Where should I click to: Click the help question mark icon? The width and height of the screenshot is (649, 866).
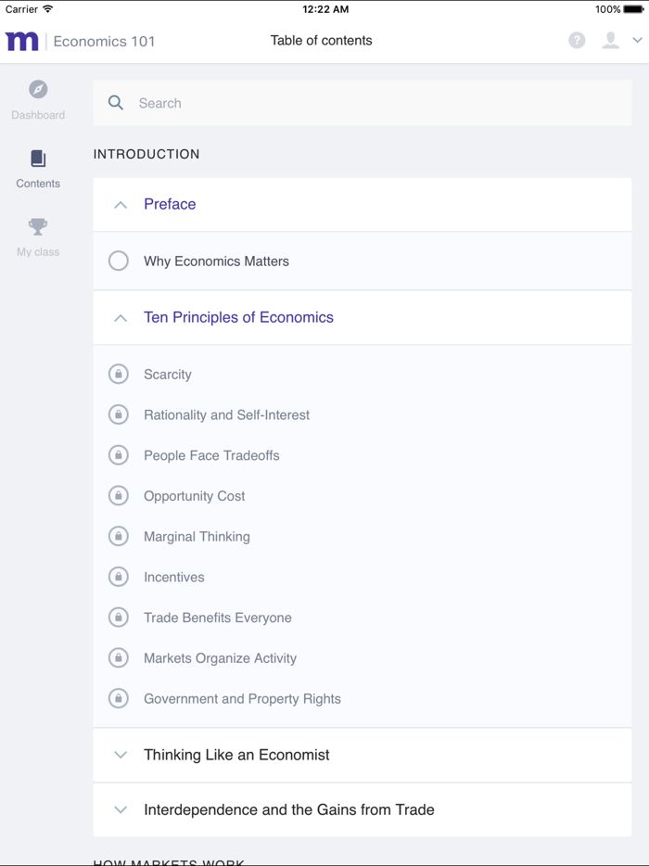[x=577, y=40]
